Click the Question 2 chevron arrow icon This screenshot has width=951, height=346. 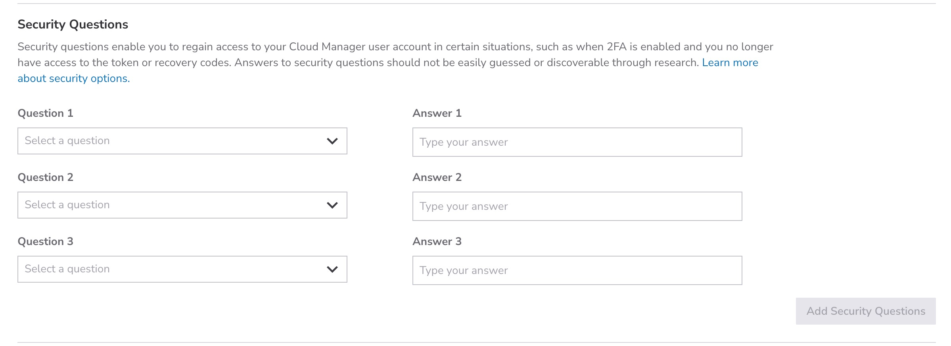332,205
